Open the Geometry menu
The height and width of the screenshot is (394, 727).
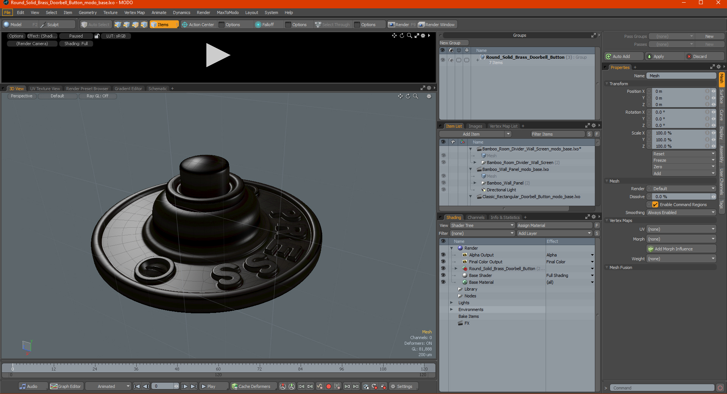pyautogui.click(x=87, y=13)
